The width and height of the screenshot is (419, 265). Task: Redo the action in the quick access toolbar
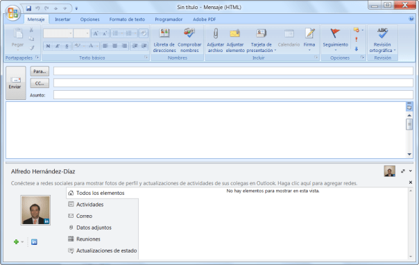pos(46,8)
